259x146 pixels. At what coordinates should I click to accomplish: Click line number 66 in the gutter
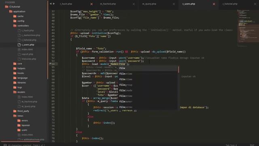pyautogui.click(x=53, y=101)
